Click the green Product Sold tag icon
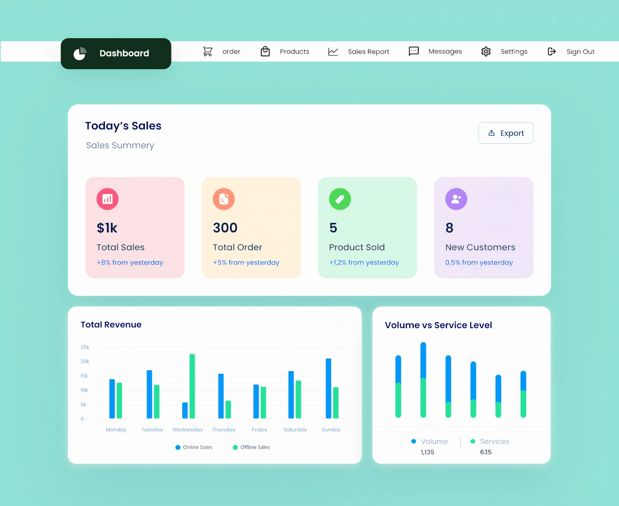The width and height of the screenshot is (619, 506). coord(340,199)
